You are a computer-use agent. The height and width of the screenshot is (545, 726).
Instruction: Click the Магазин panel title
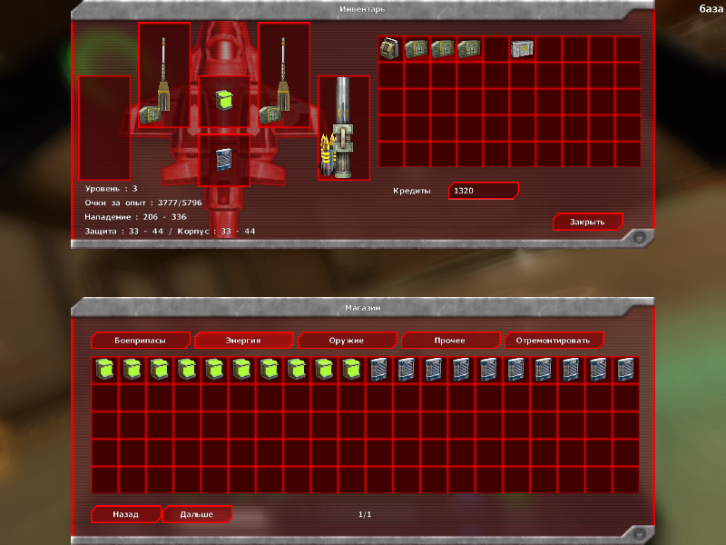(x=362, y=308)
